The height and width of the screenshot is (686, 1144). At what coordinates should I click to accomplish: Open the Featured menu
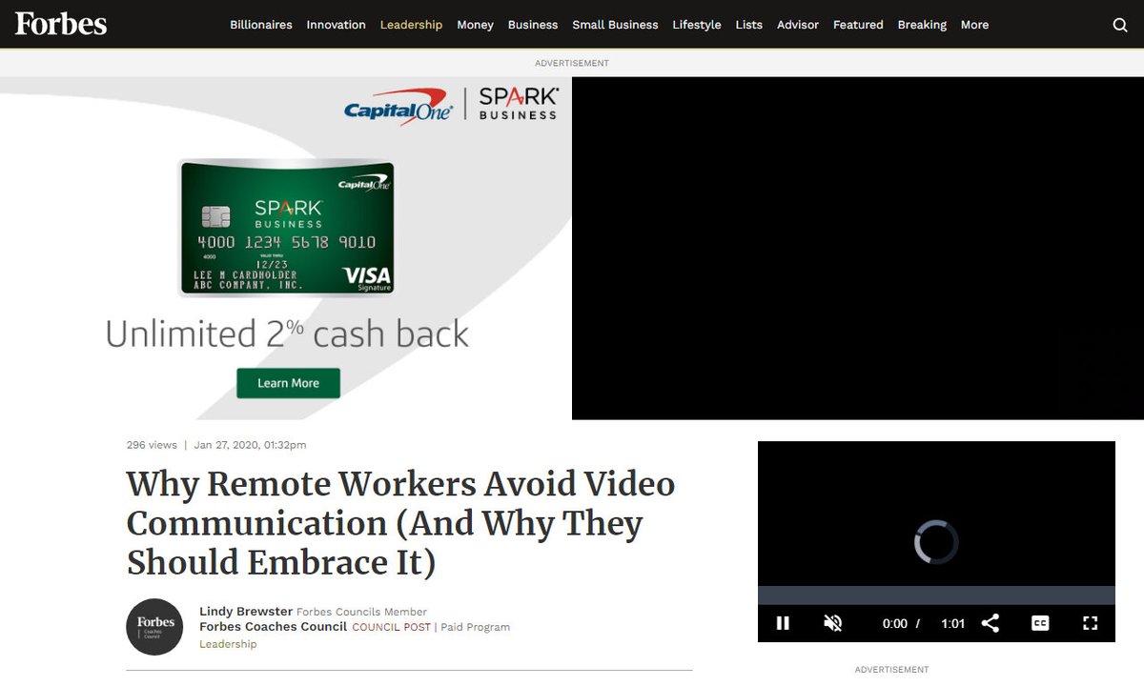click(858, 25)
